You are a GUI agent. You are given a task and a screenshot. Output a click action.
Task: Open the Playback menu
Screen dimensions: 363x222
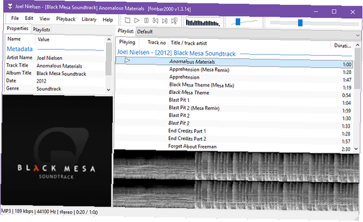[66, 19]
